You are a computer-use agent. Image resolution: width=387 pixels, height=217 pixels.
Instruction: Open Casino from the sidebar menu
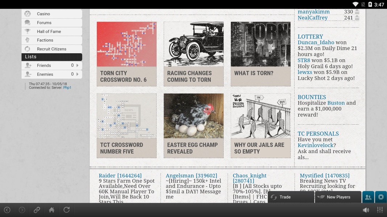tap(52, 14)
